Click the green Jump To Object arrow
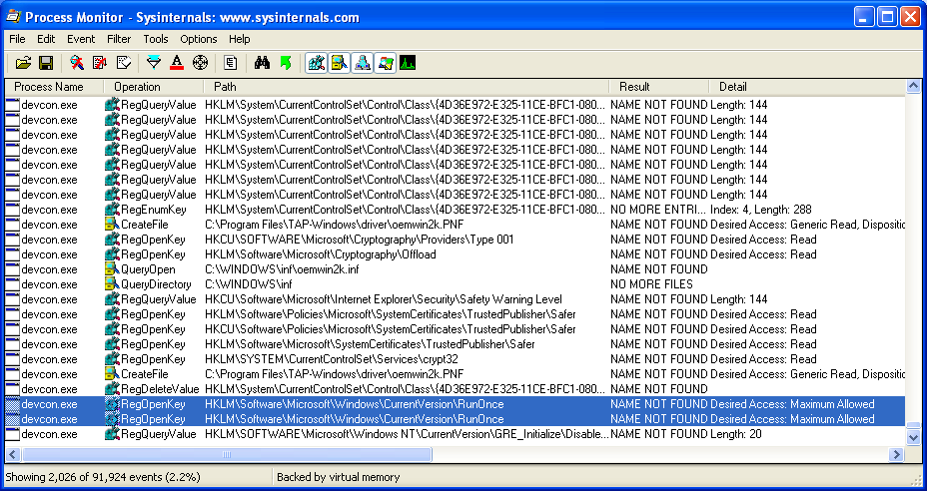 pos(286,63)
